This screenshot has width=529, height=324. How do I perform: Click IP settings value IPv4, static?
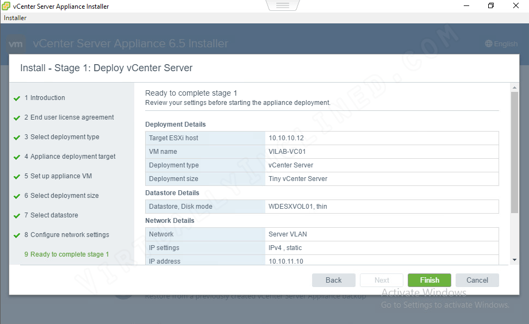[285, 248]
